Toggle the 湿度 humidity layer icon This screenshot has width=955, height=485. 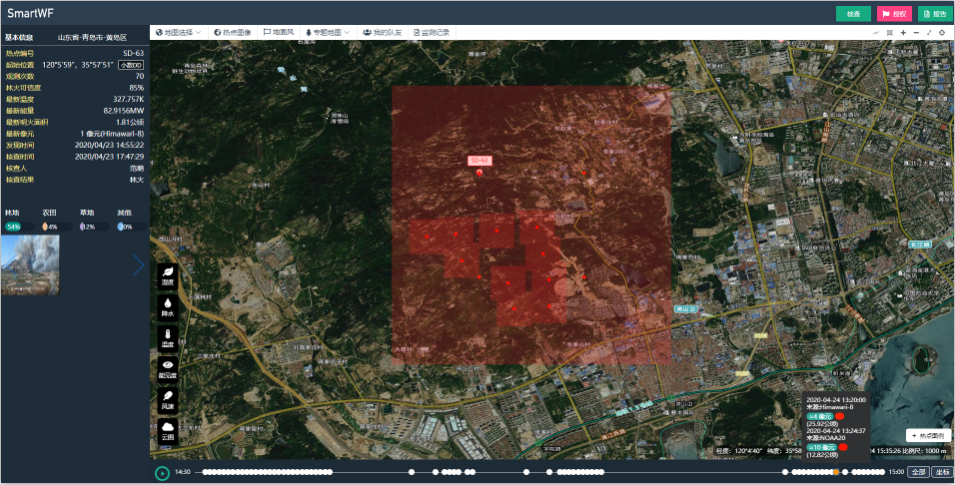[x=168, y=275]
